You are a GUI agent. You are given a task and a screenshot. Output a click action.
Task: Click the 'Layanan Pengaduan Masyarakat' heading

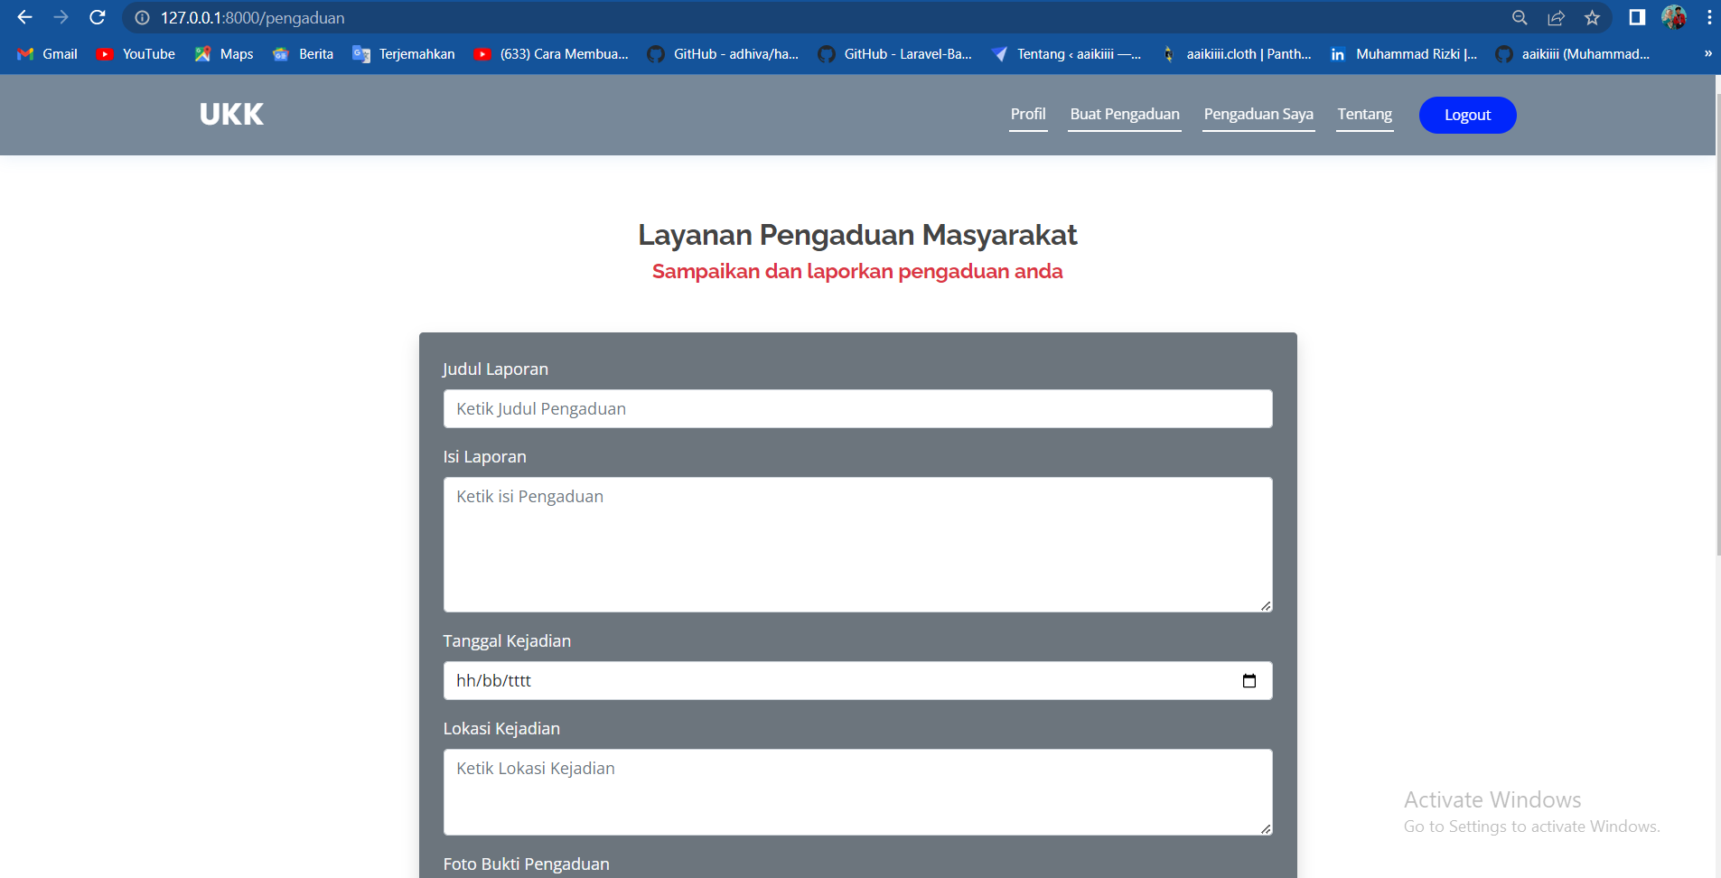click(x=857, y=235)
